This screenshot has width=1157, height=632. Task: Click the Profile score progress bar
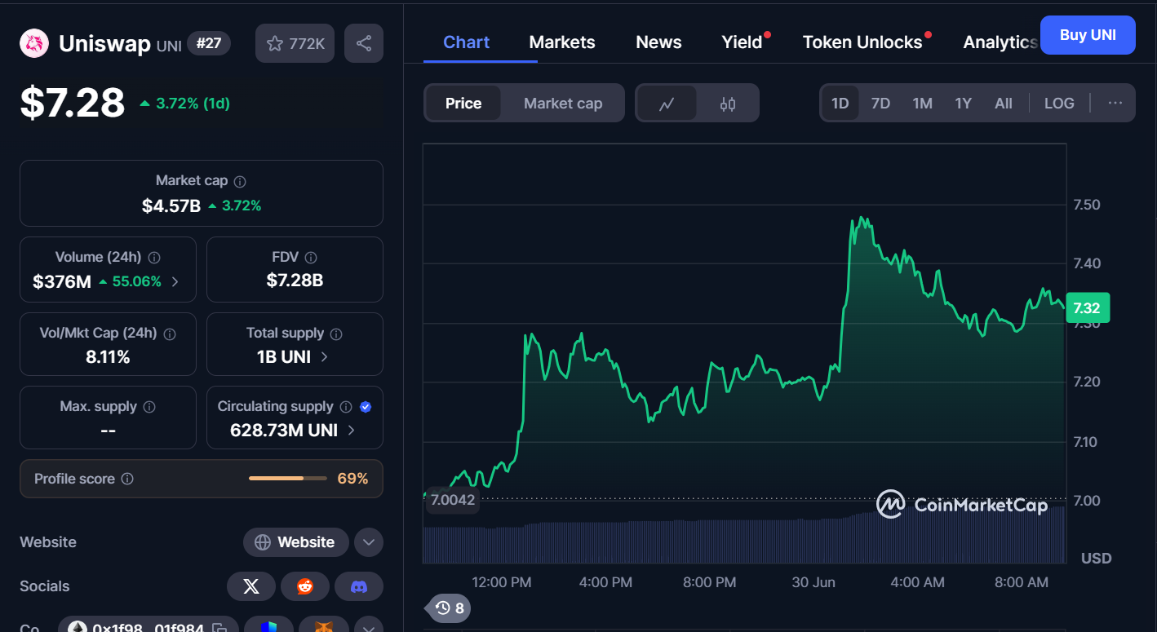(x=287, y=479)
